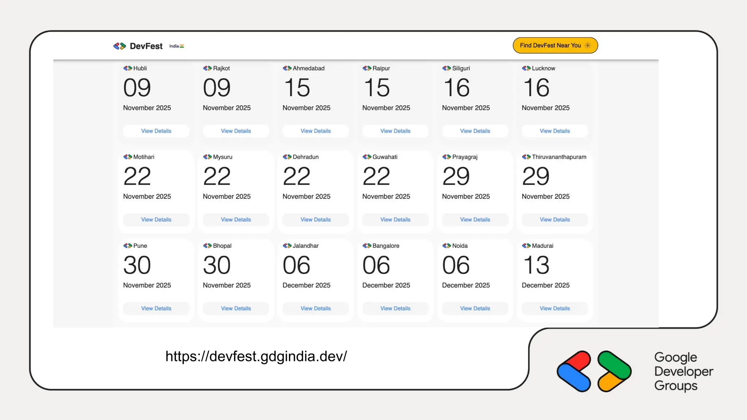Click the 22 date on Dehradun card

(297, 176)
